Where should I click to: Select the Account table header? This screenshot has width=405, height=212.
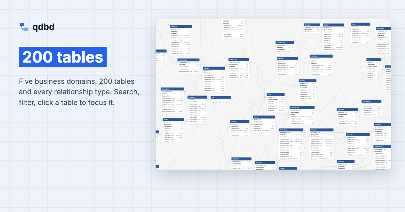pos(240,121)
